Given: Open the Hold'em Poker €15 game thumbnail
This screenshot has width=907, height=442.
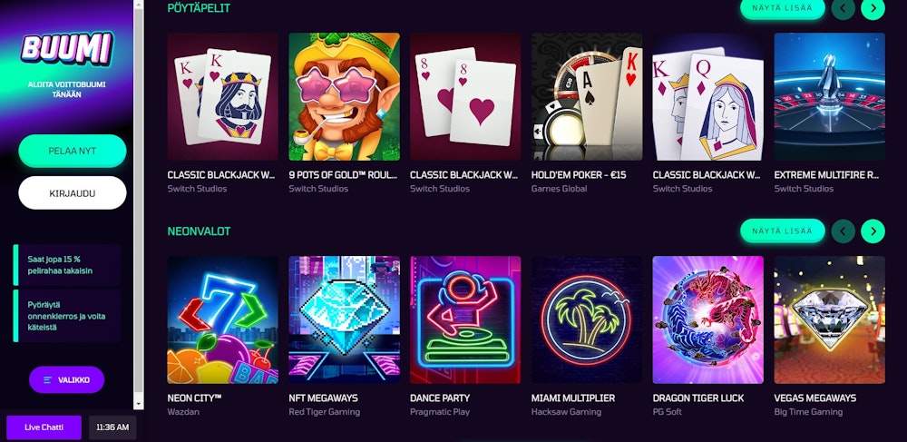Looking at the screenshot, I should click(587, 96).
